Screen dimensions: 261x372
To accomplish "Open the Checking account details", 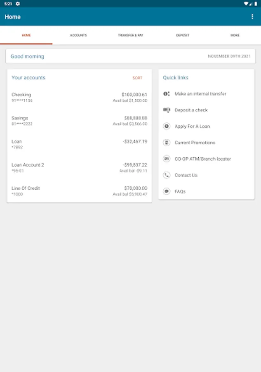I will (x=79, y=98).
